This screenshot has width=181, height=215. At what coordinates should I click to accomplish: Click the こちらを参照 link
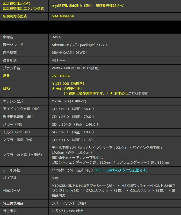click(x=138, y=93)
